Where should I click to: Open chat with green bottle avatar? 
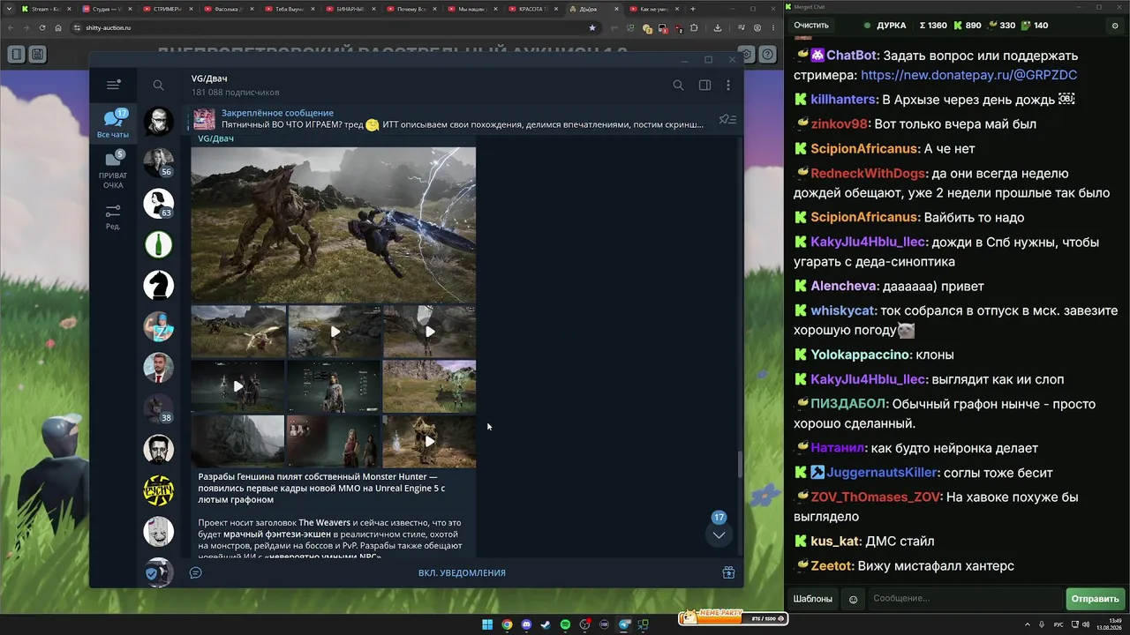coord(159,244)
